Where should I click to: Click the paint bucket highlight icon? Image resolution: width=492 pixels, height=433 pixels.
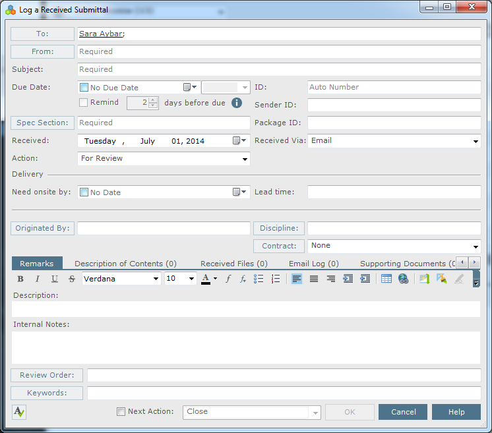(441, 279)
